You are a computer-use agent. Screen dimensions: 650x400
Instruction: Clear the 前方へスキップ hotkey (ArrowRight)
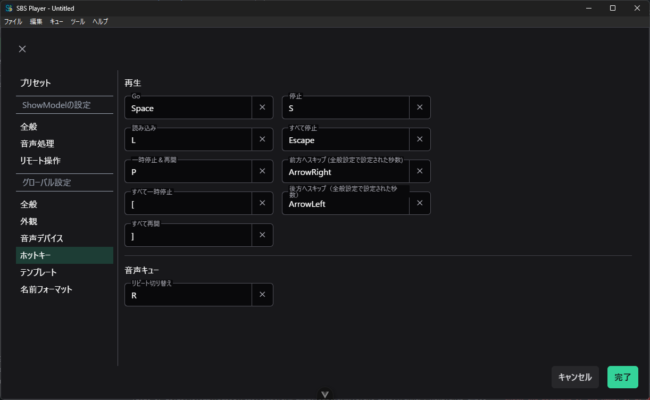(420, 171)
